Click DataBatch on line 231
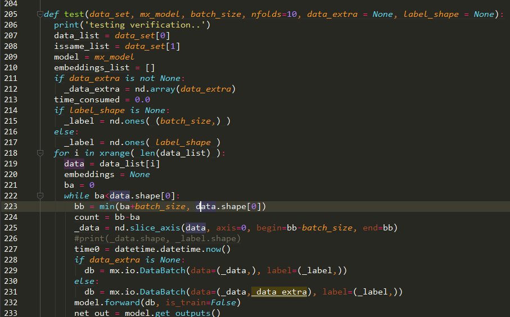Image resolution: width=510 pixels, height=317 pixels. click(x=163, y=292)
